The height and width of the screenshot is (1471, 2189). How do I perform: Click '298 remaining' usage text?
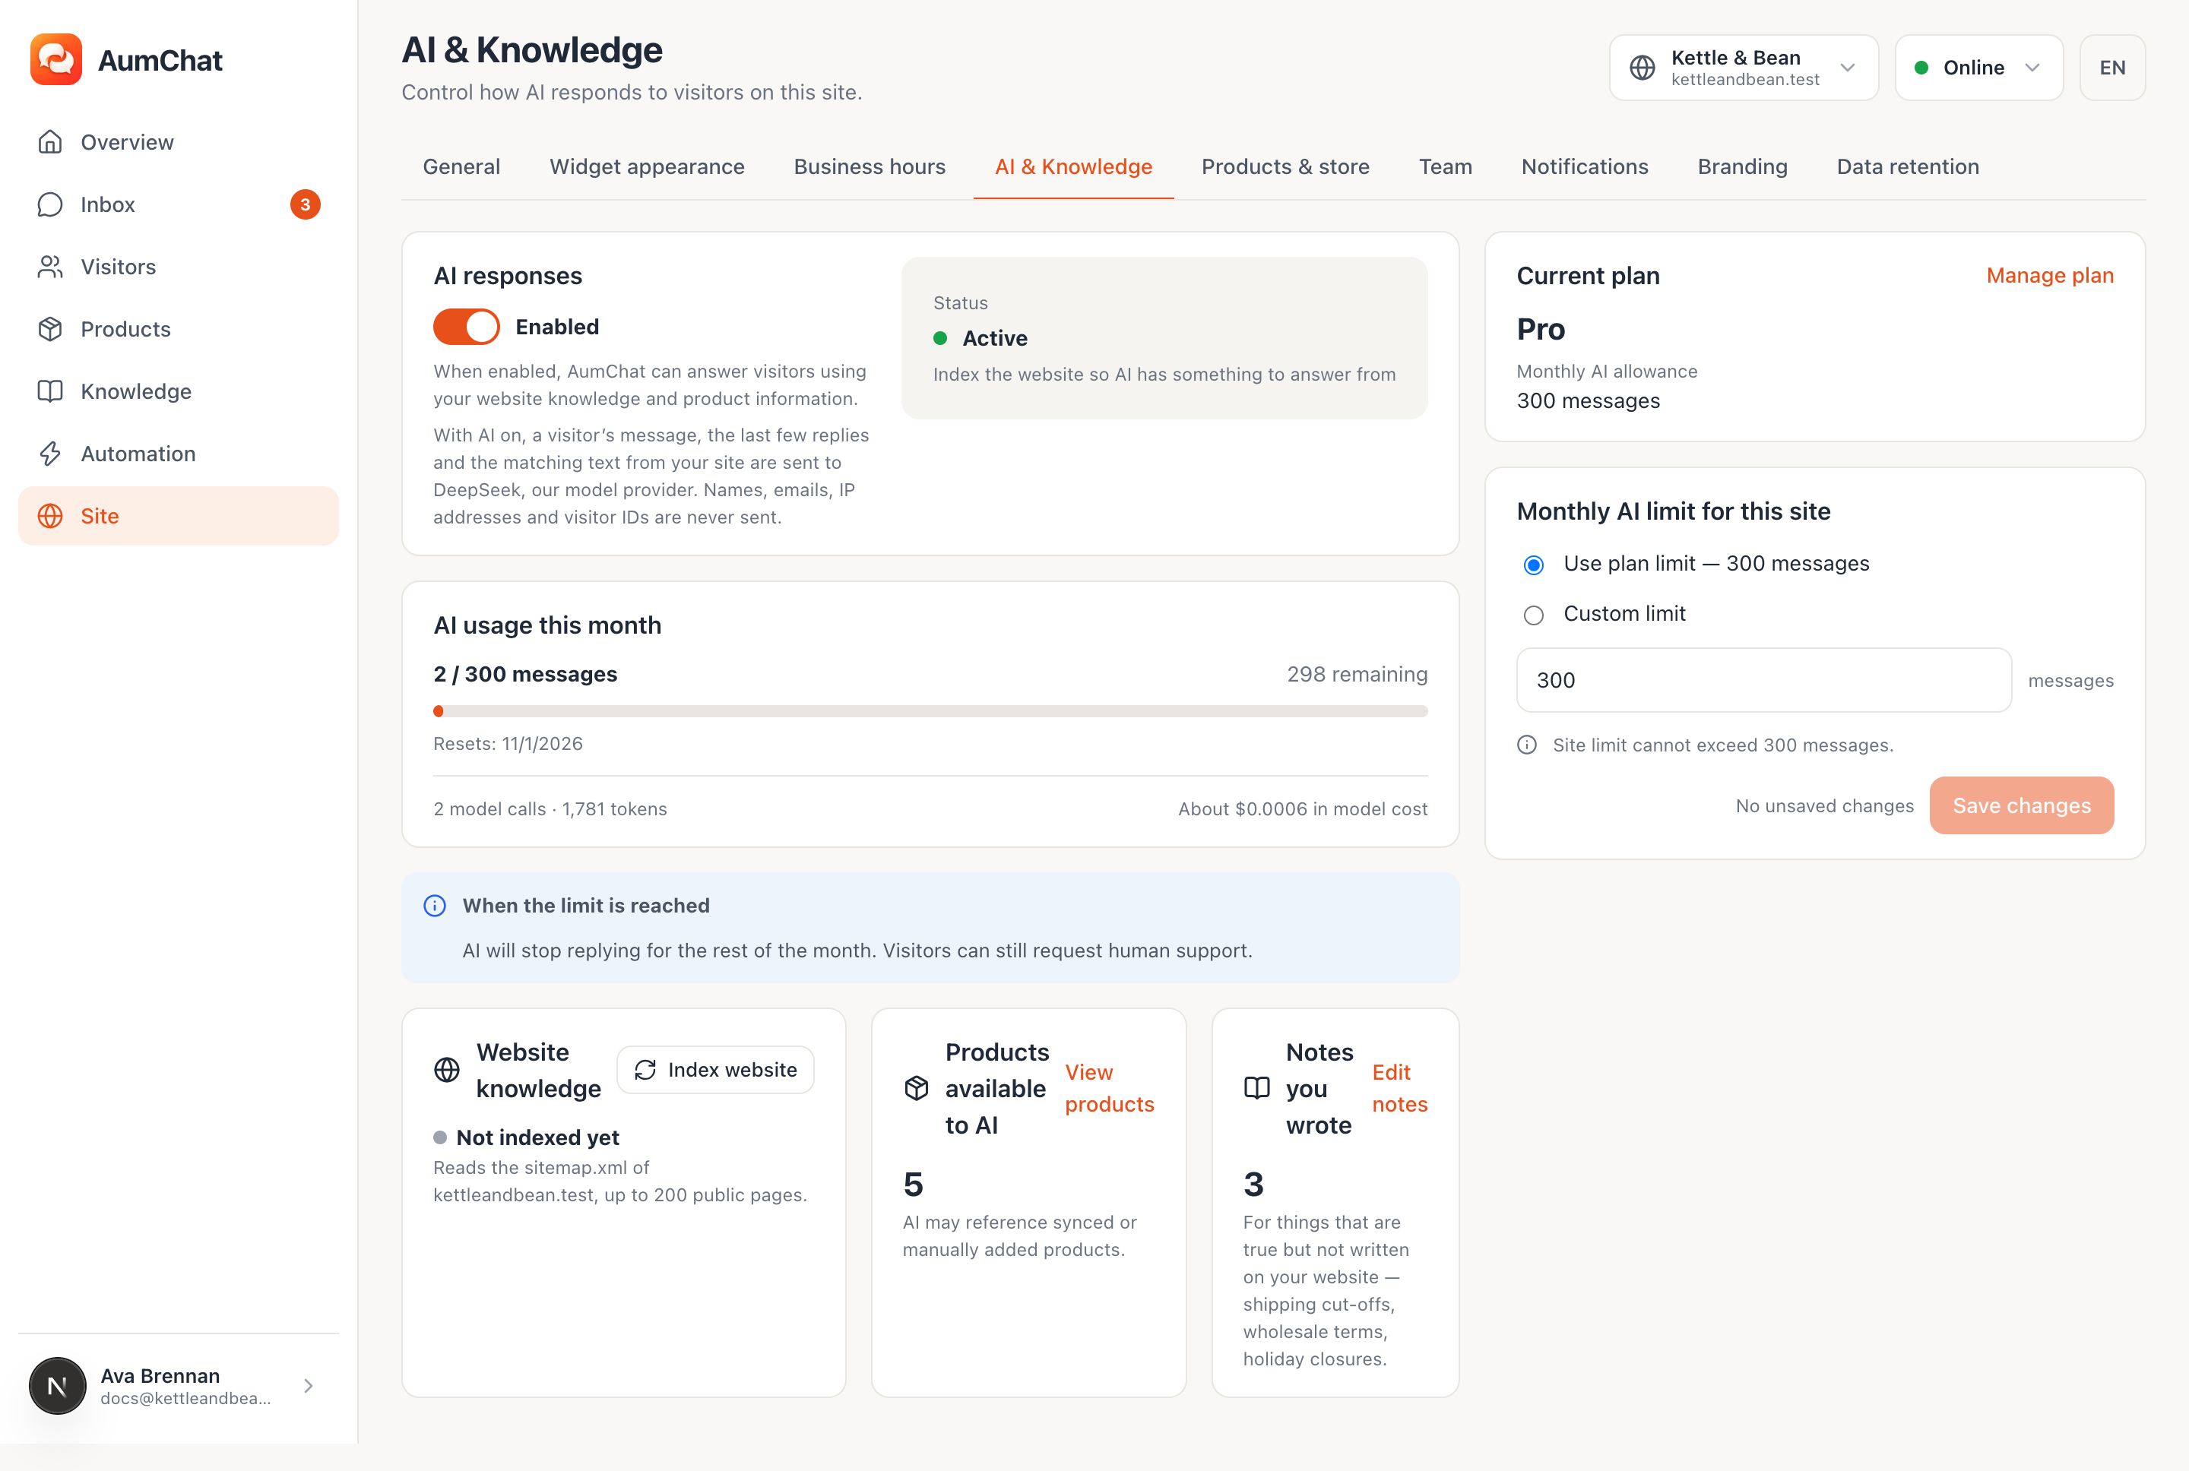coord(1357,675)
